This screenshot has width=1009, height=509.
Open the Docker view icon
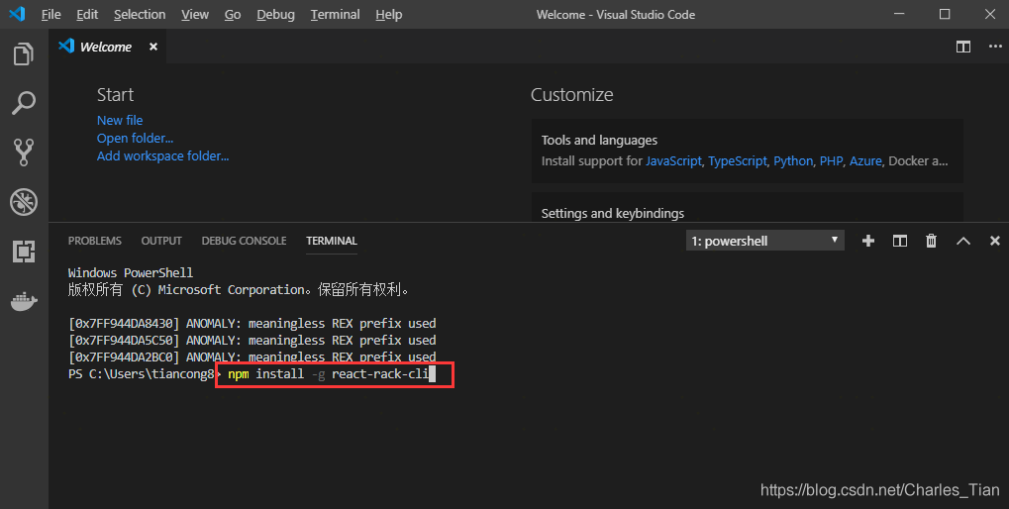(24, 301)
